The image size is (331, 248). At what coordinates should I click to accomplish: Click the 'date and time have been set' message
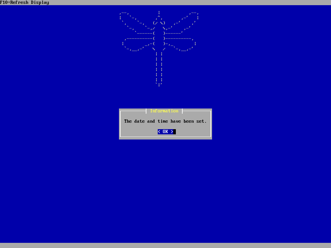pos(165,121)
